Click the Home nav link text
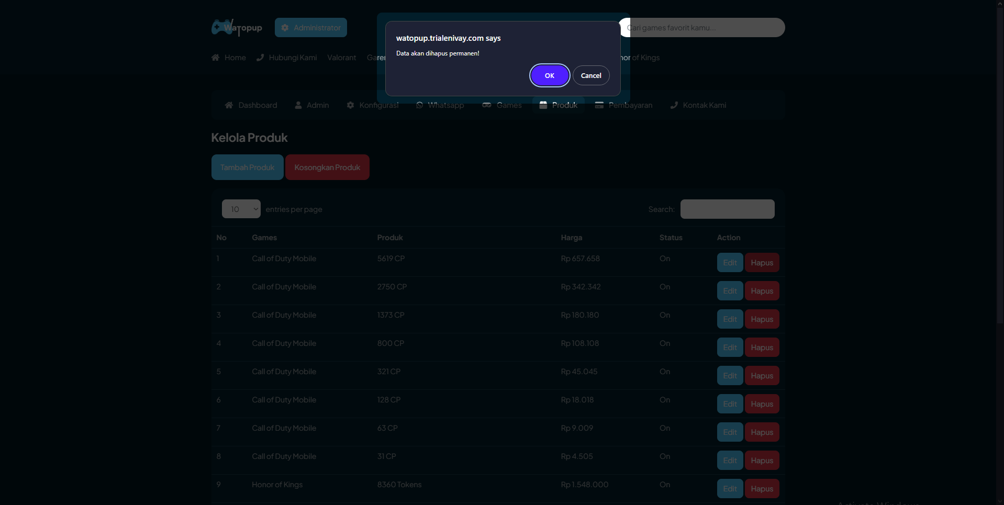This screenshot has width=1004, height=505. [235, 58]
